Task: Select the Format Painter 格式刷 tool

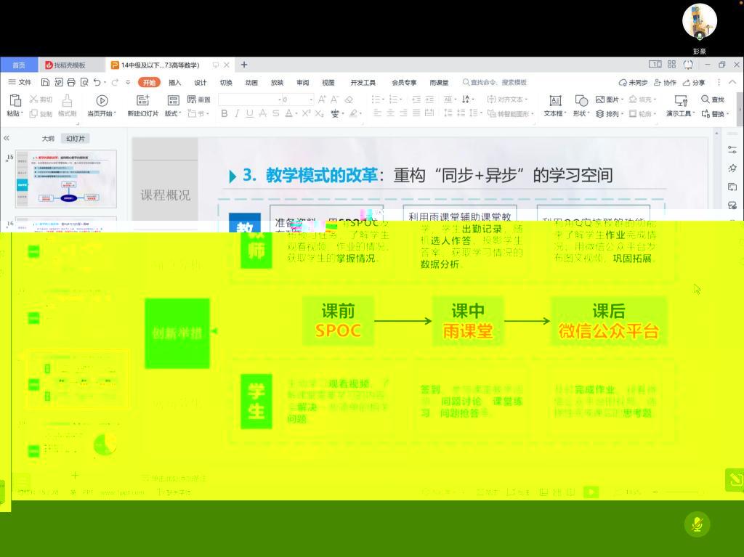Action: coord(67,105)
